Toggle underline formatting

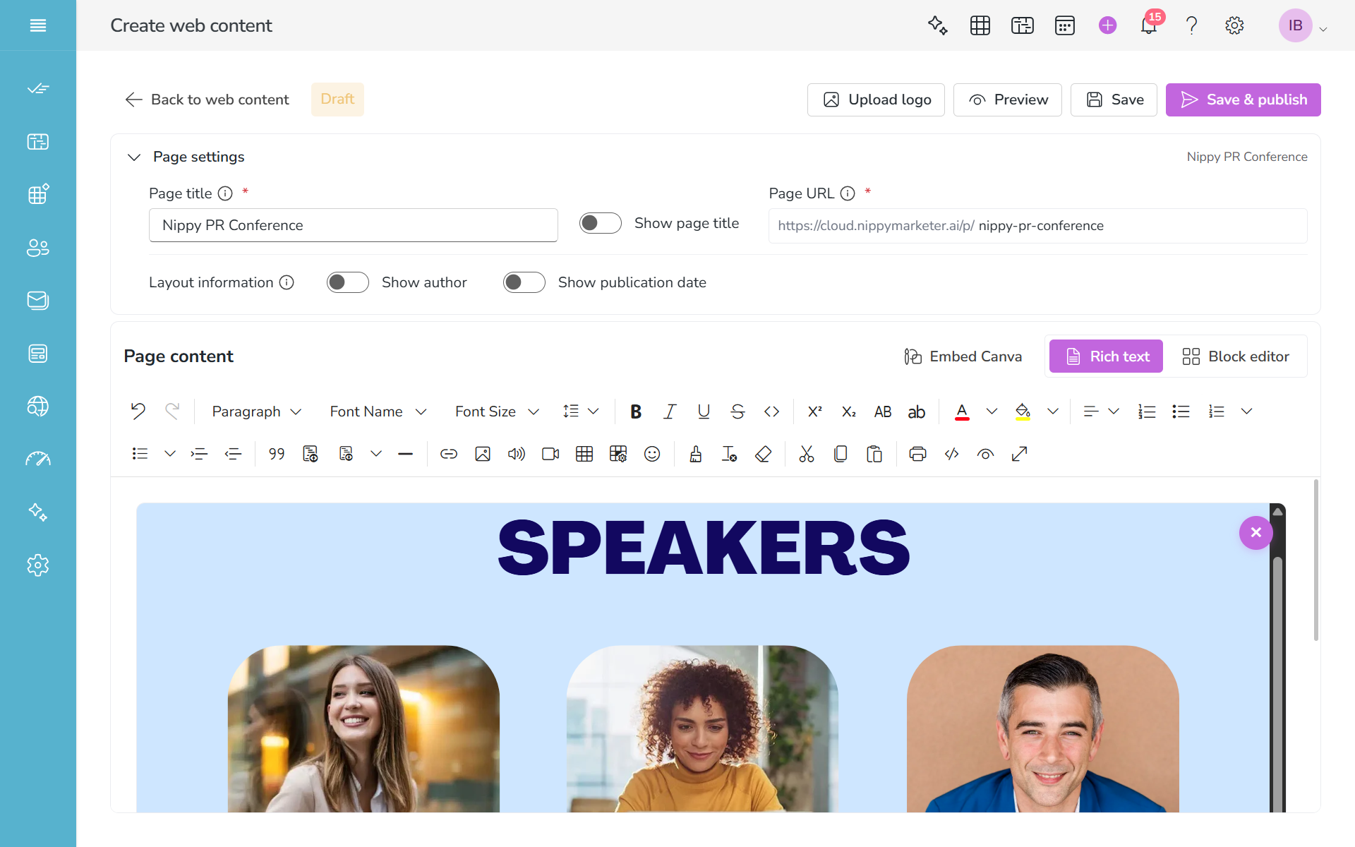coord(704,412)
